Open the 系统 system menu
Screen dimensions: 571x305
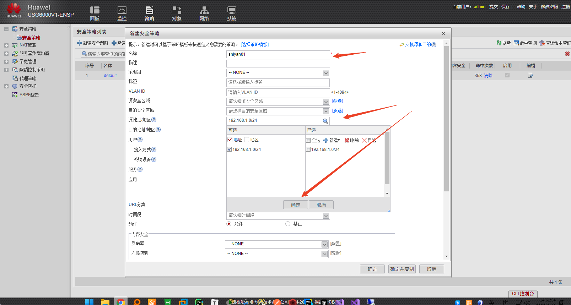(231, 13)
